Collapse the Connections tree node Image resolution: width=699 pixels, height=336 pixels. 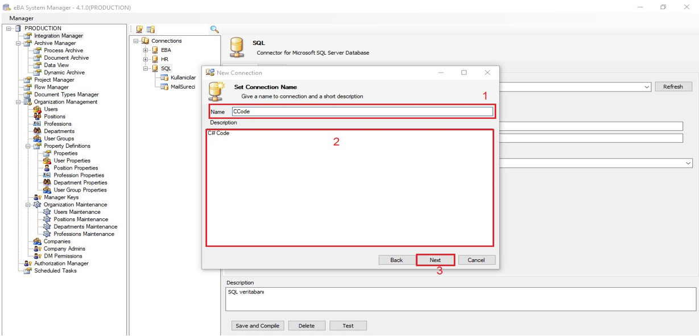click(x=136, y=41)
